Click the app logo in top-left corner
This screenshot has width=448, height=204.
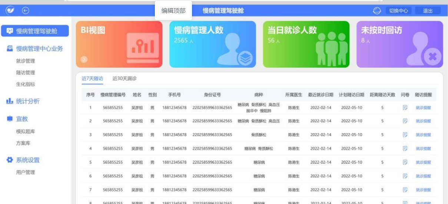pos(10,11)
